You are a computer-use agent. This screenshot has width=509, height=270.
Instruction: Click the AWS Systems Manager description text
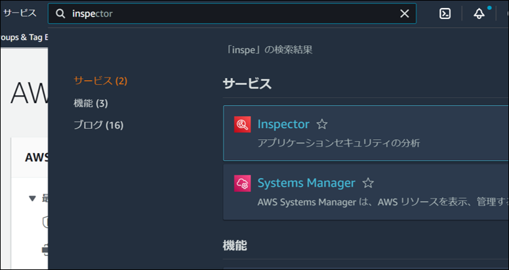[x=380, y=202]
